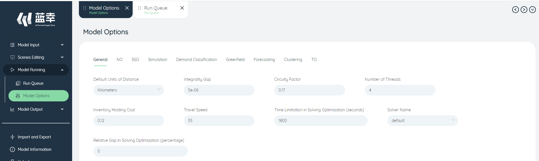Click the Model Input list icon
Image resolution: width=539 pixels, height=161 pixels.
pos(12,45)
